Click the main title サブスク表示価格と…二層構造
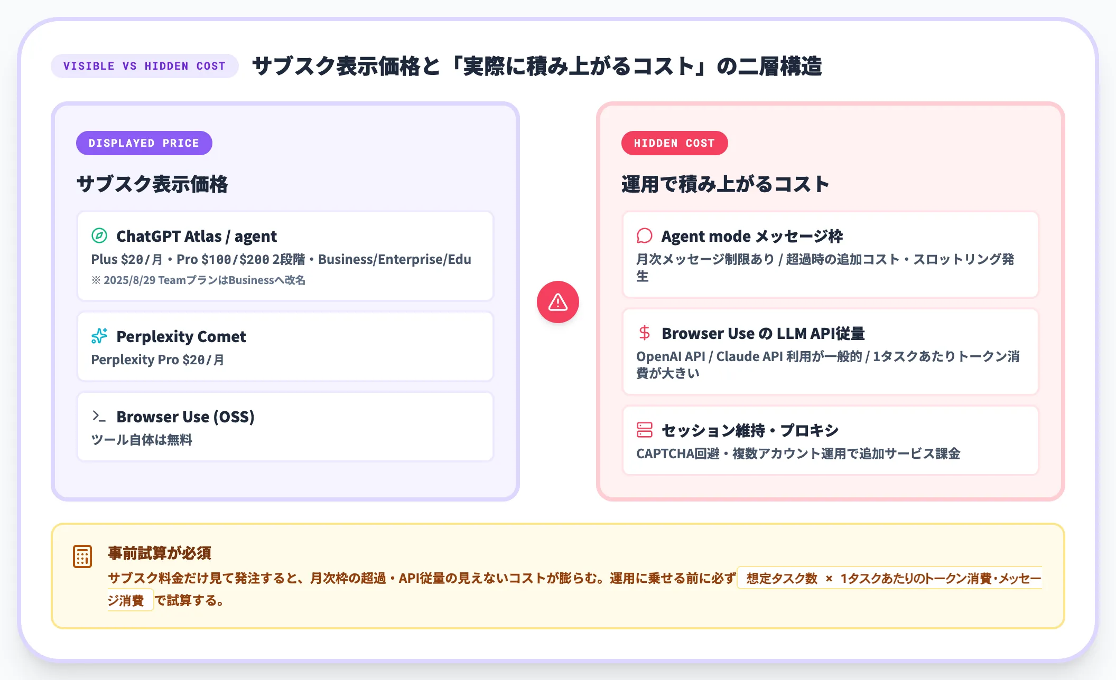The height and width of the screenshot is (680, 1116). [537, 66]
